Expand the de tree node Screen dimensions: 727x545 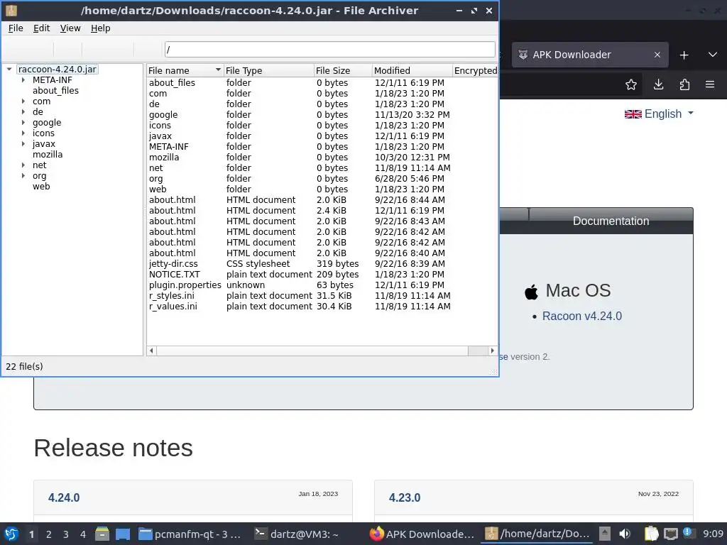tap(23, 111)
